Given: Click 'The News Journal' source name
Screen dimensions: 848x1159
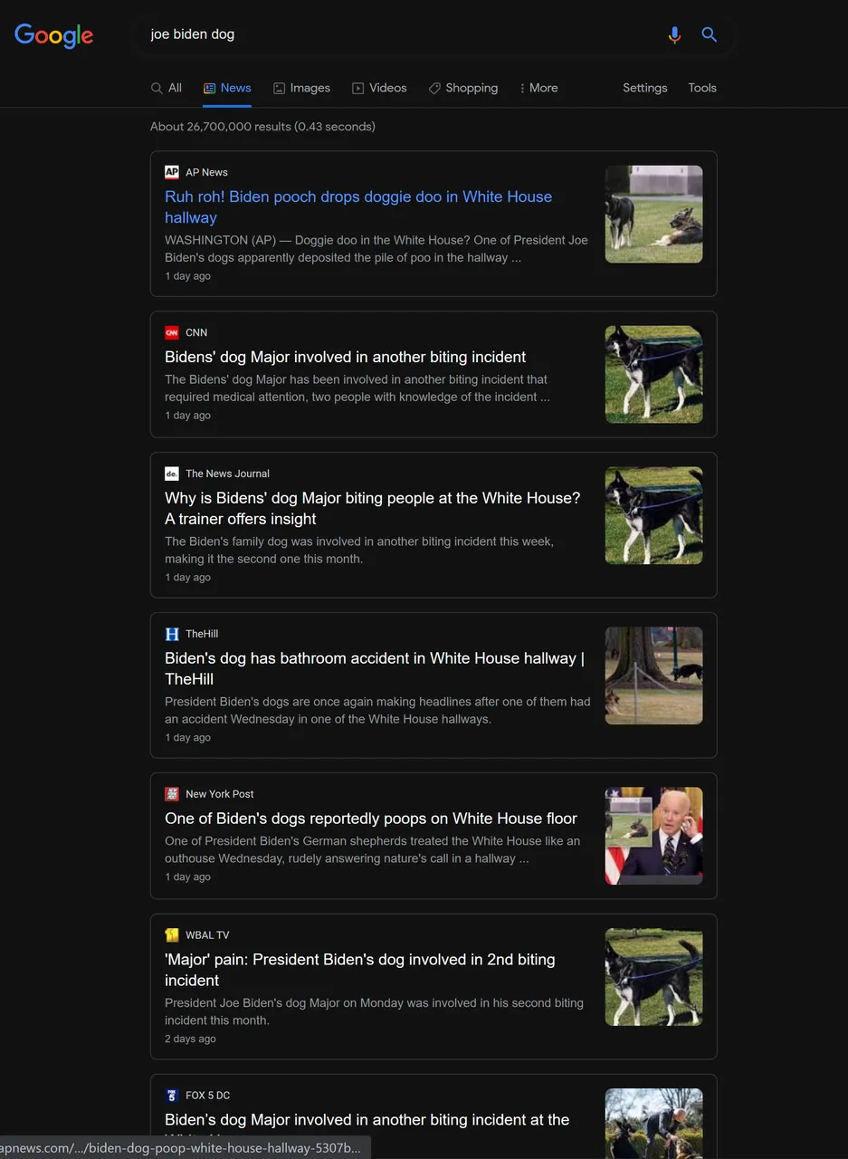Looking at the screenshot, I should pos(227,474).
